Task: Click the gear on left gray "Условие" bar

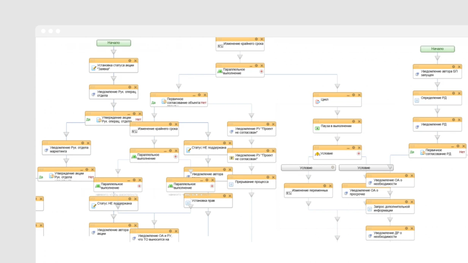Action: tap(333, 167)
